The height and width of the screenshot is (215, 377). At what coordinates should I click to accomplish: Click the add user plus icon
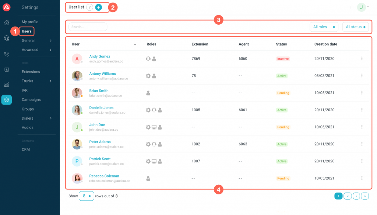(x=99, y=7)
